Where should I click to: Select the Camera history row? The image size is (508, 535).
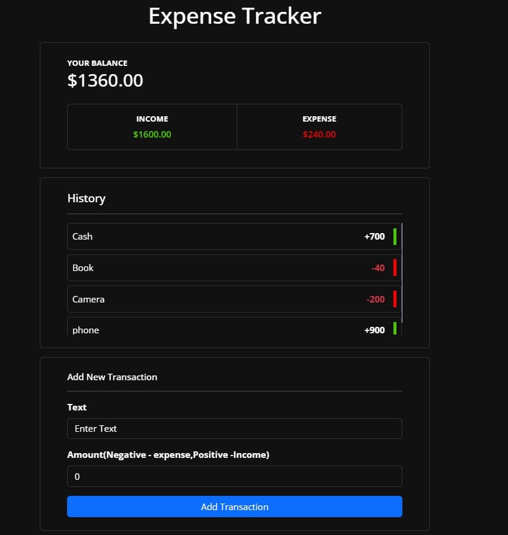pos(234,299)
